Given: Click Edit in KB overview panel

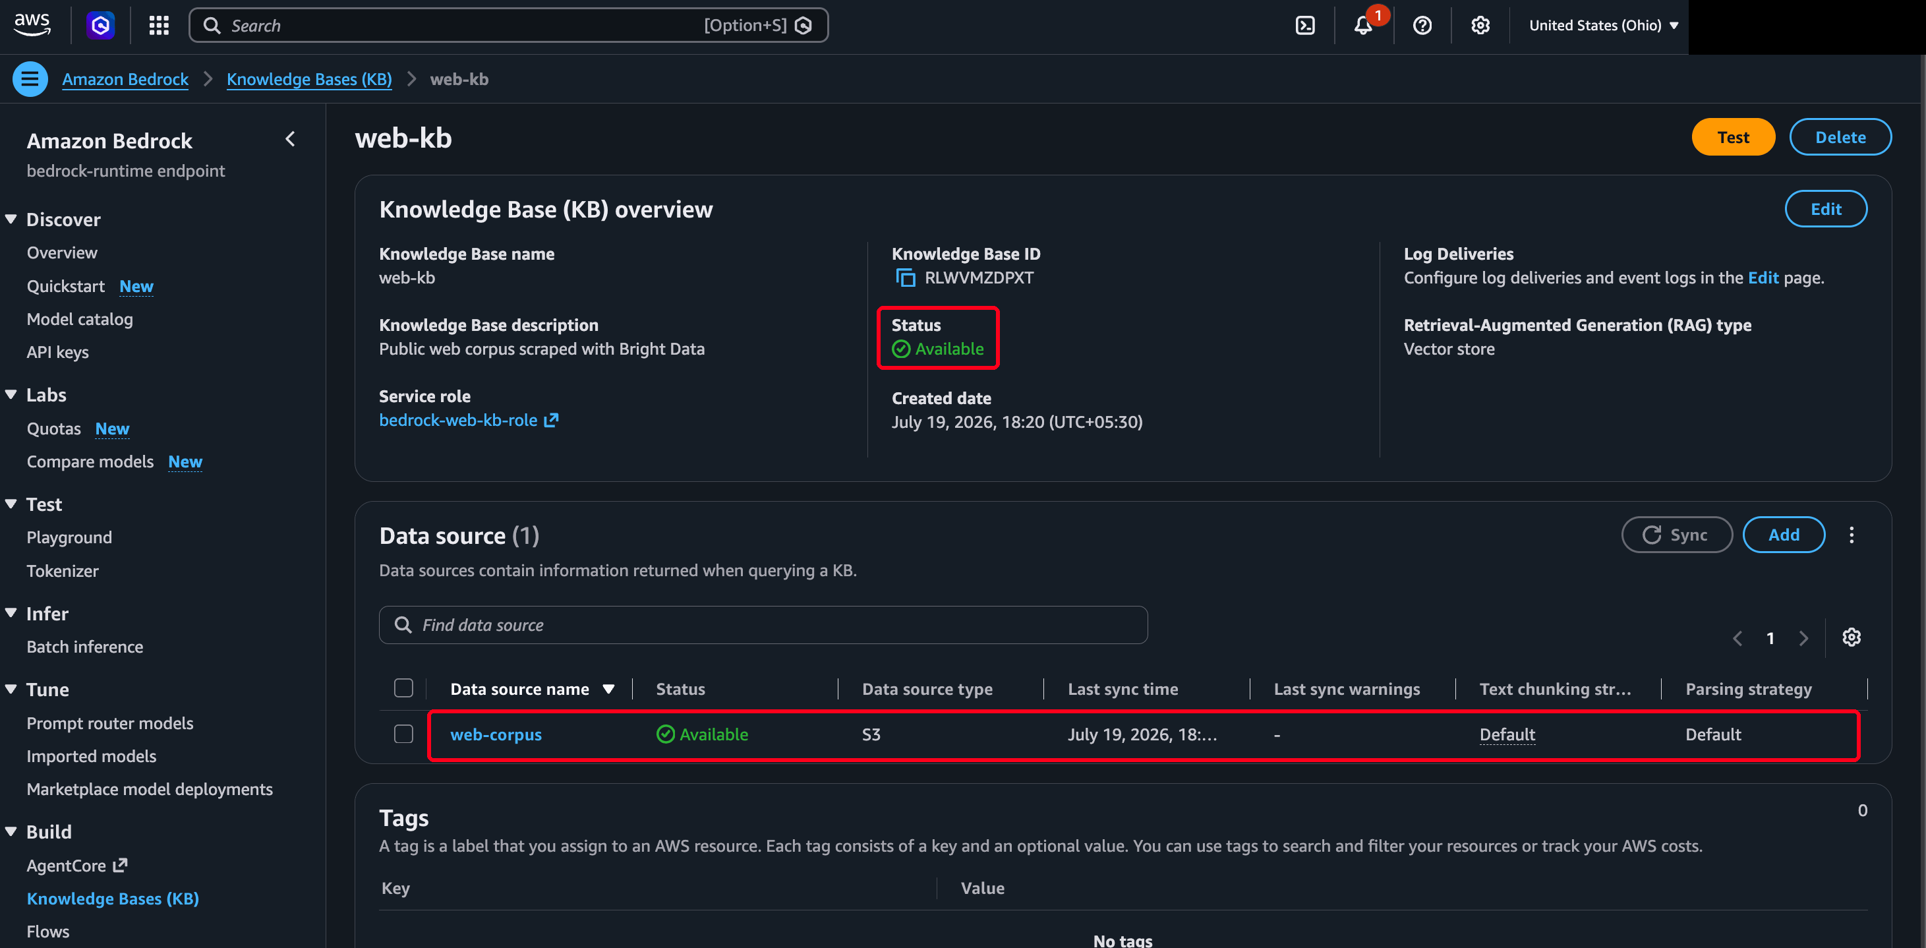Looking at the screenshot, I should (1825, 208).
